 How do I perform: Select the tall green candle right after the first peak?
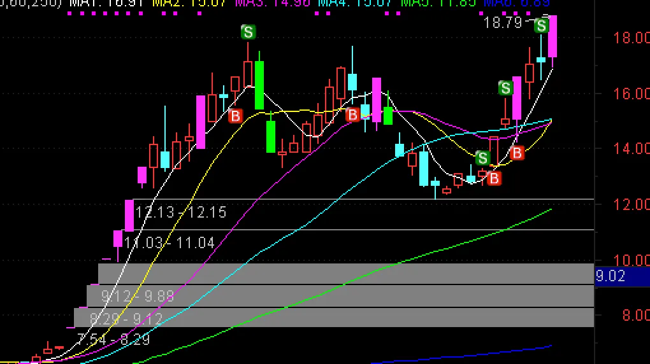[x=259, y=85]
